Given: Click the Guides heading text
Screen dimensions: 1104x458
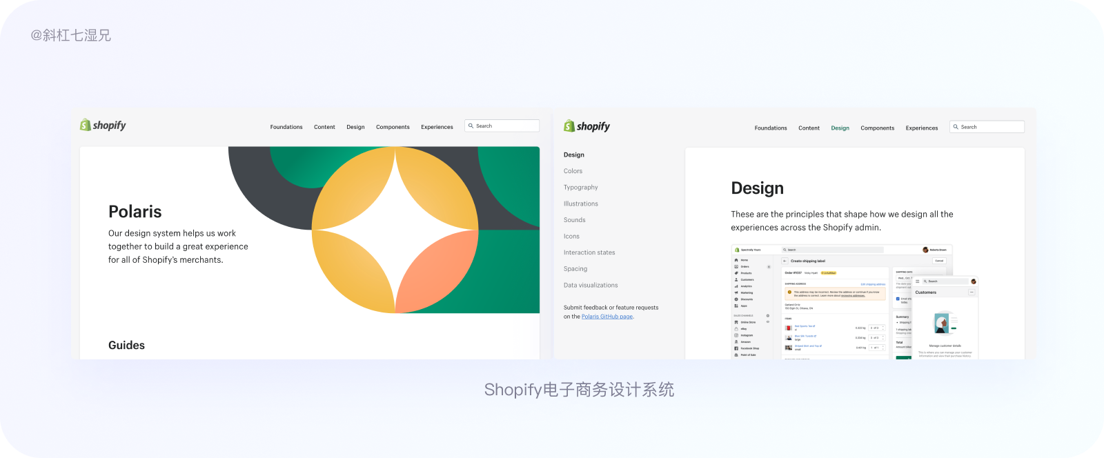Looking at the screenshot, I should tap(126, 346).
